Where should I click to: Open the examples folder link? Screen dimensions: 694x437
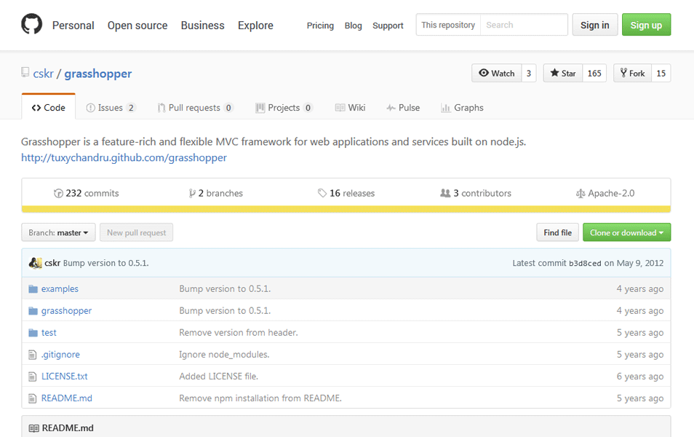pyautogui.click(x=60, y=289)
